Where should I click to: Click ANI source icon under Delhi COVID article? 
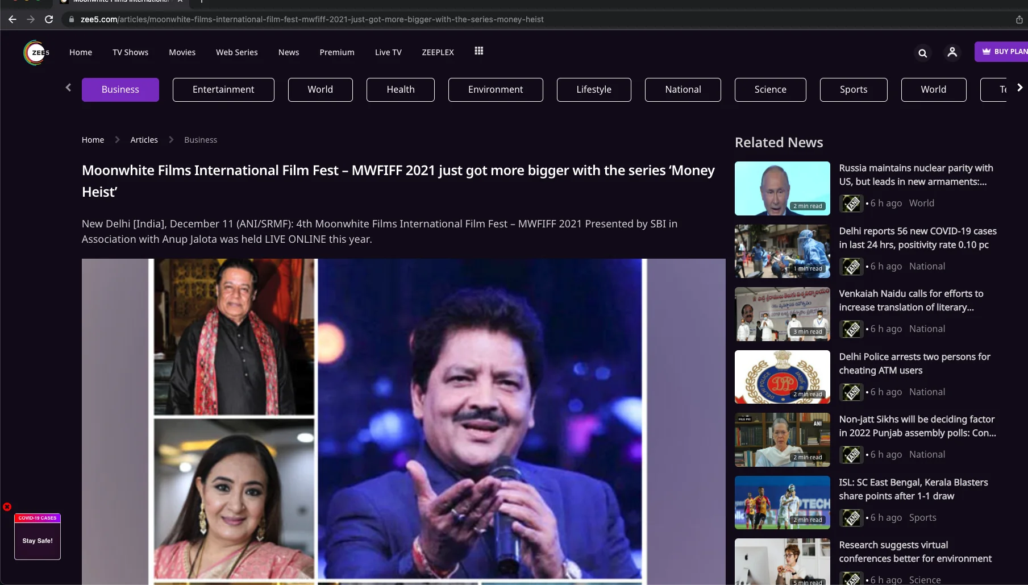(x=851, y=267)
